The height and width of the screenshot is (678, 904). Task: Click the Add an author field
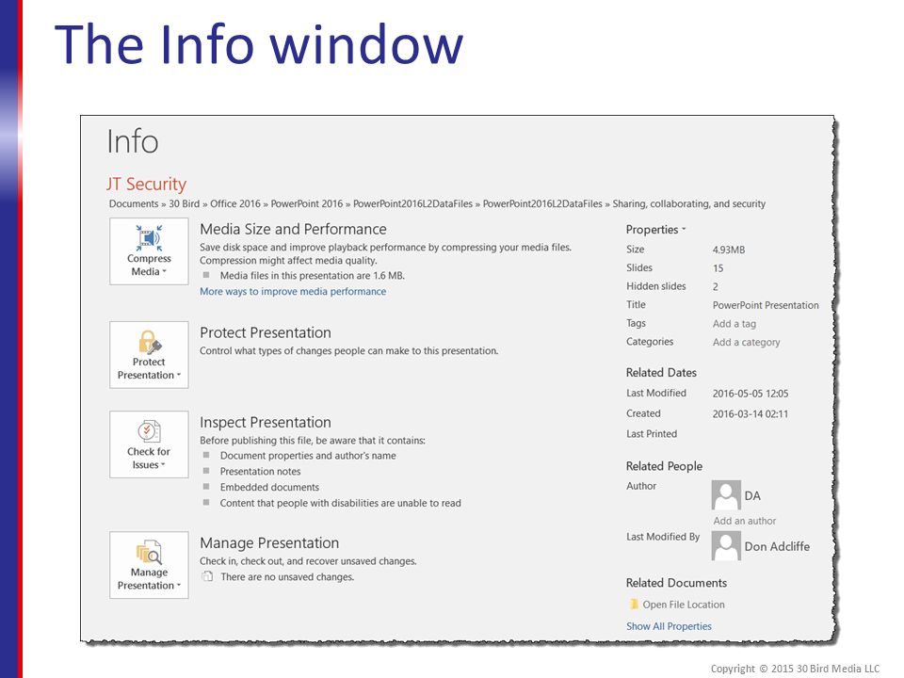click(x=744, y=521)
